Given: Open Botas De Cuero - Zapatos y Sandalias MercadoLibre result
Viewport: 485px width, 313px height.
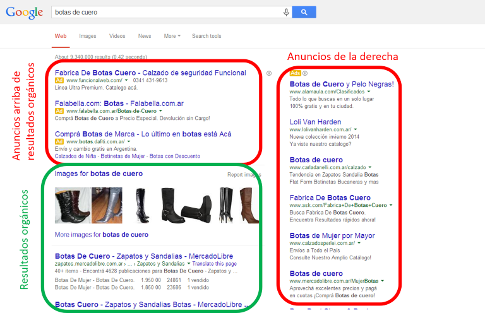Looking at the screenshot, I should pyautogui.click(x=144, y=256).
